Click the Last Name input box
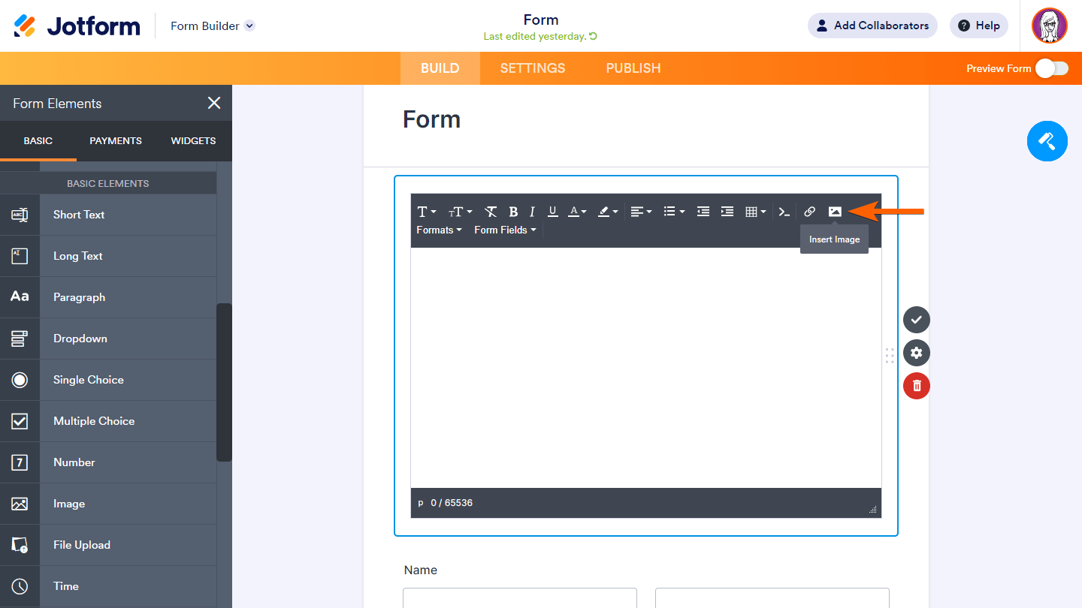The height and width of the screenshot is (608, 1082). 772,598
